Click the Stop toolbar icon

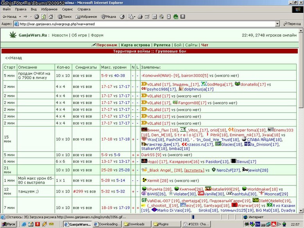36,17
